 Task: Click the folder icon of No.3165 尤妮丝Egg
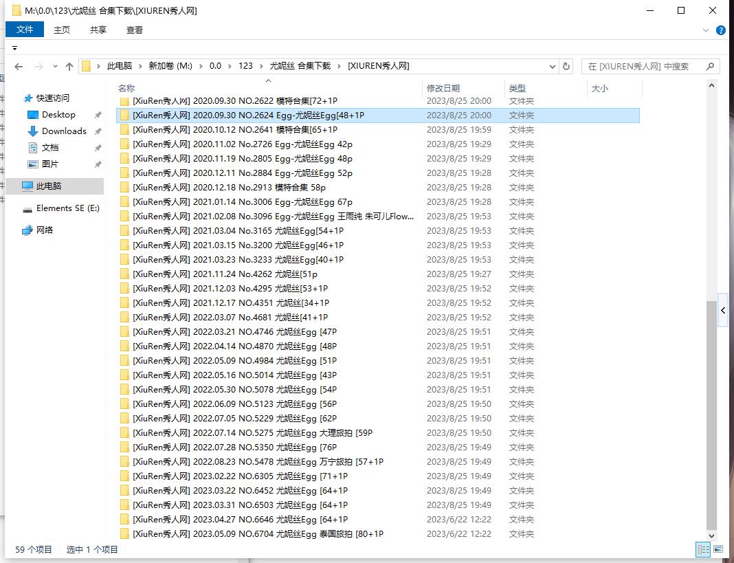[x=124, y=231]
